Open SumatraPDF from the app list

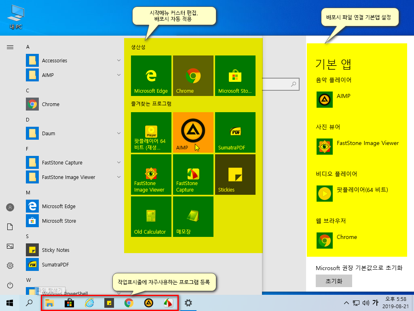(74, 264)
